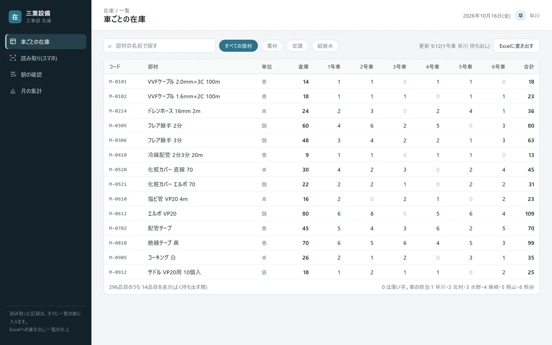Click code M-0101 in the table

click(118, 82)
